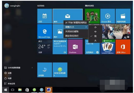Expand the 调整大小 submenu

pos(76,27)
